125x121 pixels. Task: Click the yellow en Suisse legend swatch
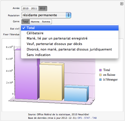tap(101, 75)
